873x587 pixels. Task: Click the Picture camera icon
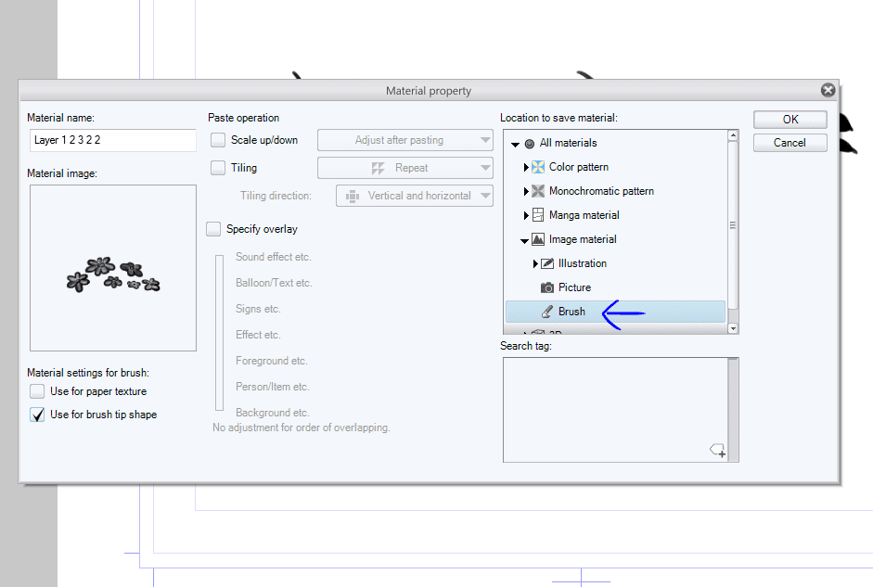[547, 287]
